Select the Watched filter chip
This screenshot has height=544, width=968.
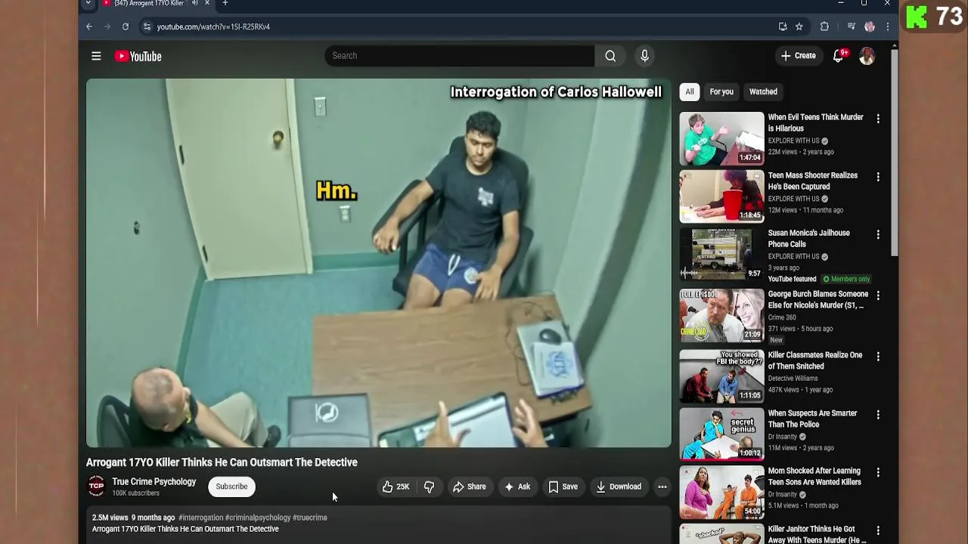tap(763, 92)
